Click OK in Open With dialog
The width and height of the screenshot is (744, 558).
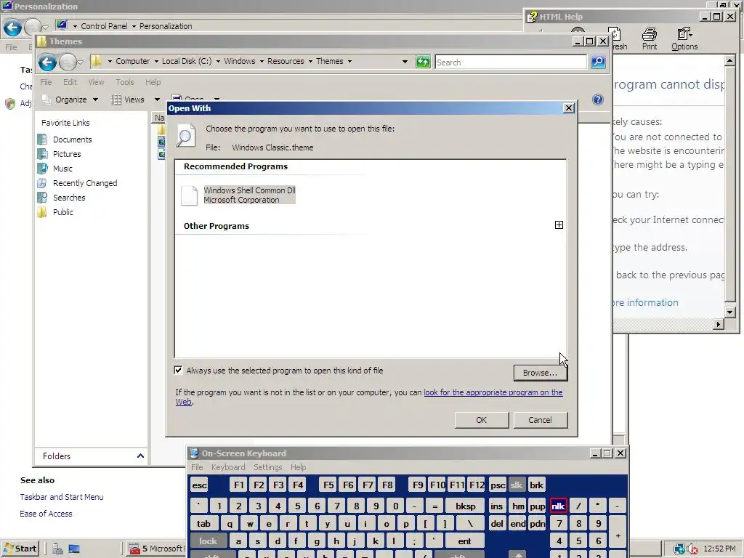coord(481,420)
